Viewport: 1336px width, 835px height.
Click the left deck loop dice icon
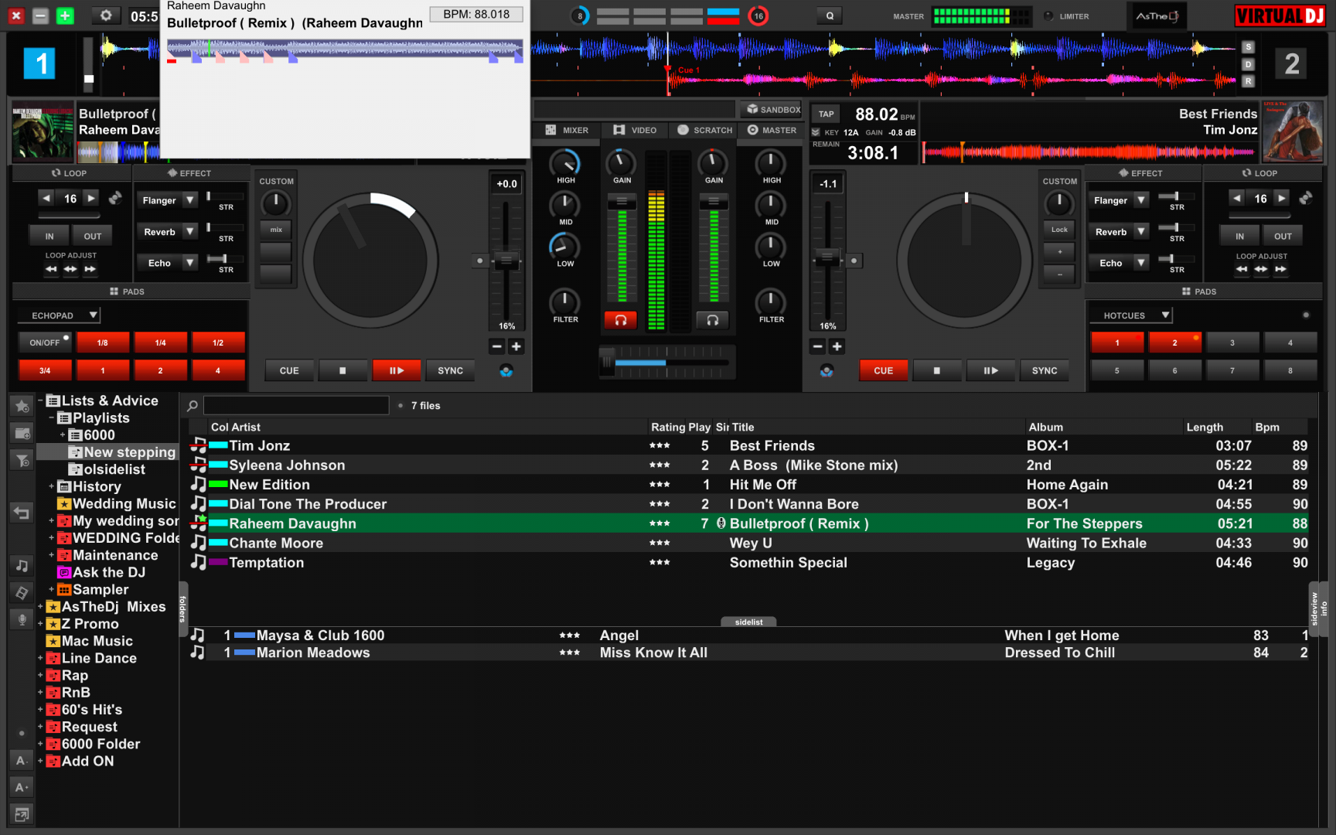pyautogui.click(x=115, y=198)
